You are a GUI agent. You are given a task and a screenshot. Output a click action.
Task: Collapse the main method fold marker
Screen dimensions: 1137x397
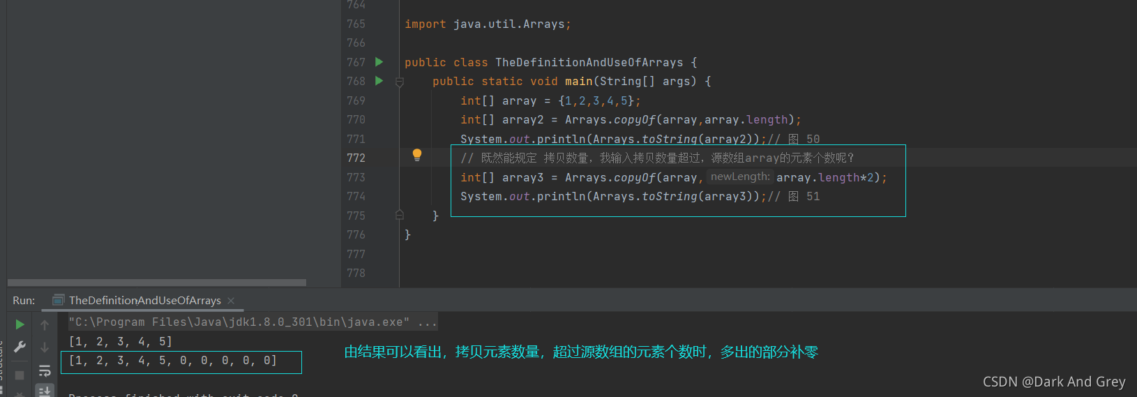pos(400,82)
